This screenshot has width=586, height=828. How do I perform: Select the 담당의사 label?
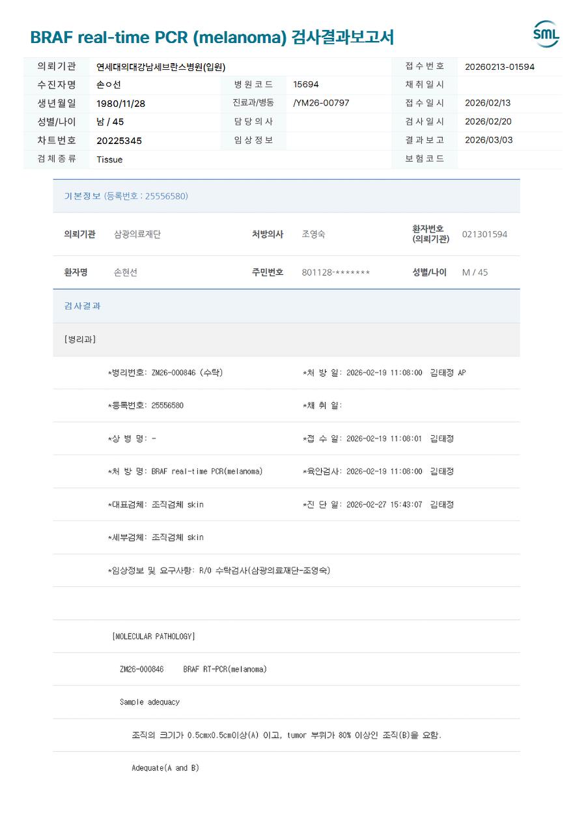[x=253, y=122]
